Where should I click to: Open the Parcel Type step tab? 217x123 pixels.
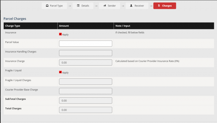[54, 6]
